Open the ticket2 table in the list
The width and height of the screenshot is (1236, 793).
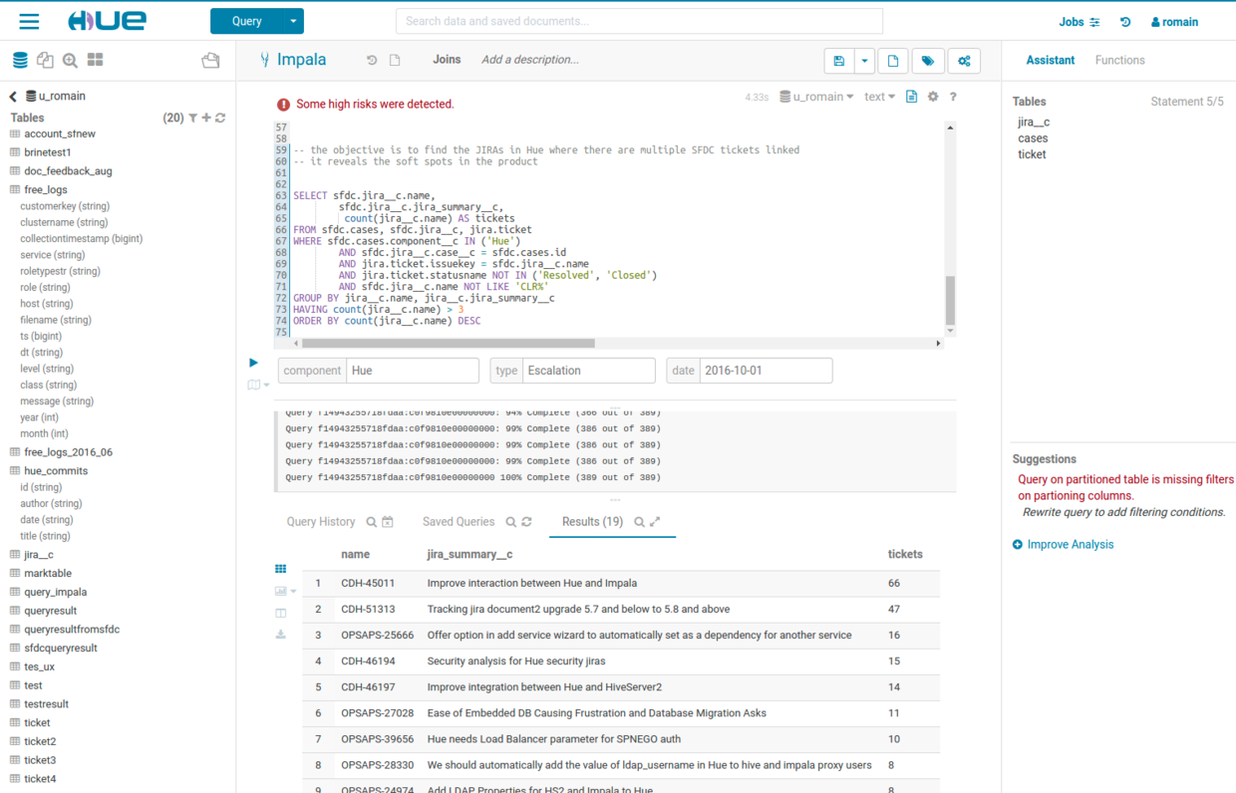pyautogui.click(x=40, y=741)
